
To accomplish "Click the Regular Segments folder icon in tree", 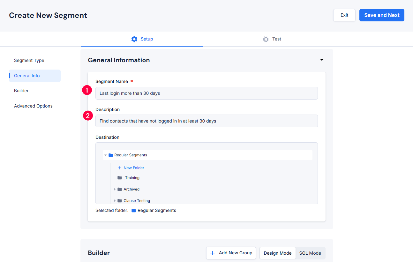I will (111, 155).
